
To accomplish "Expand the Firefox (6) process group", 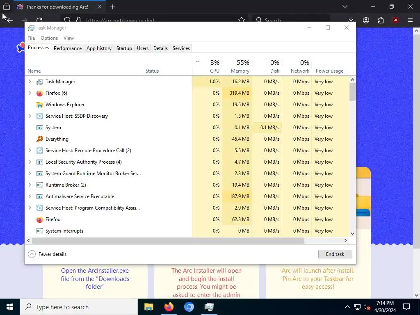I will 30,93.
